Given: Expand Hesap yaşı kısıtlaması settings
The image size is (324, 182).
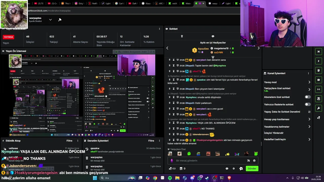Looking at the screenshot, I should click(309, 119).
